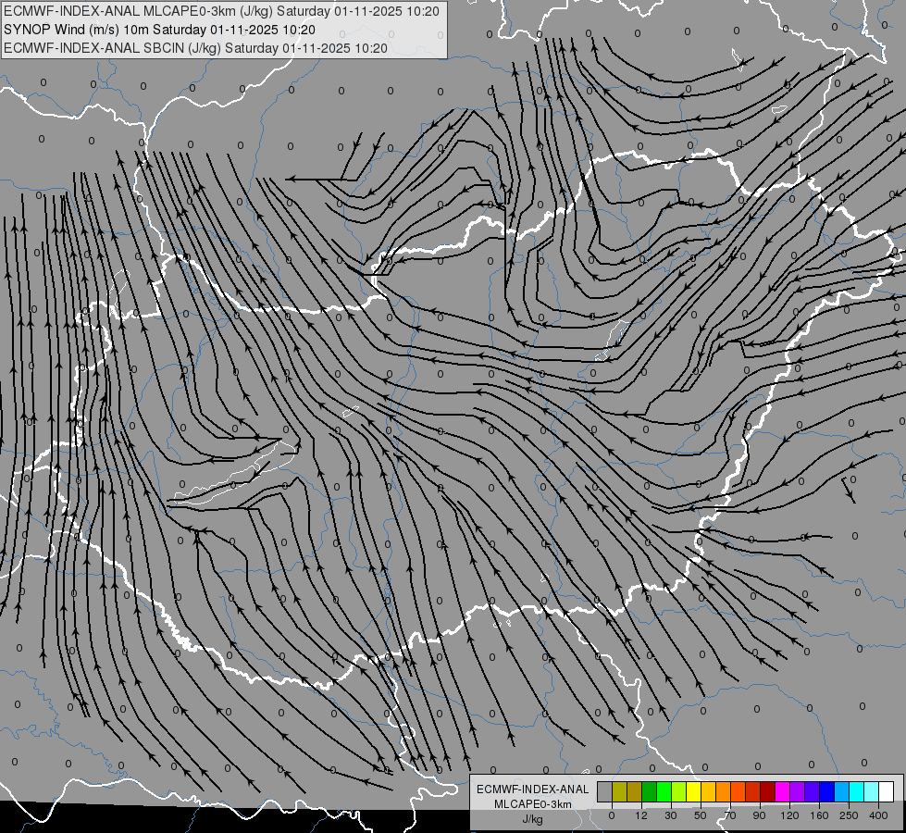Click the legend value 120

(x=789, y=815)
